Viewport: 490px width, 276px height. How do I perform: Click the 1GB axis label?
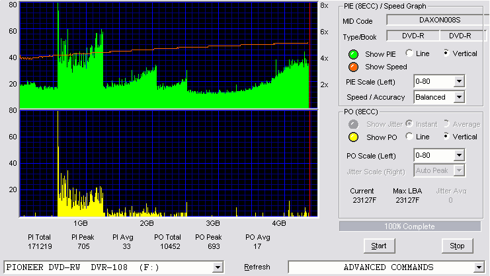[81, 223]
